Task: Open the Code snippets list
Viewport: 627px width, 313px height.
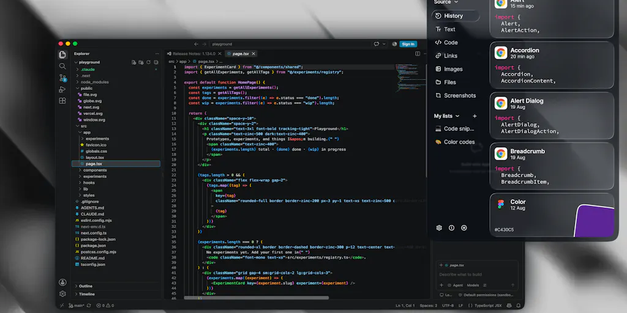Action: (x=456, y=128)
